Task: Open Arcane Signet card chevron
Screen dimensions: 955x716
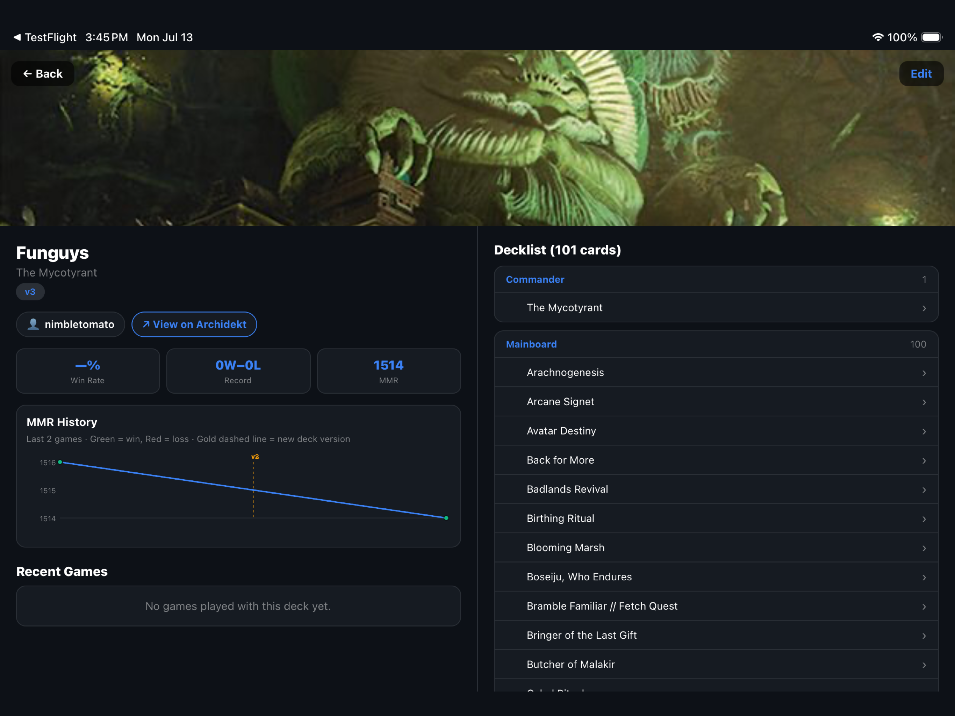Action: tap(924, 402)
